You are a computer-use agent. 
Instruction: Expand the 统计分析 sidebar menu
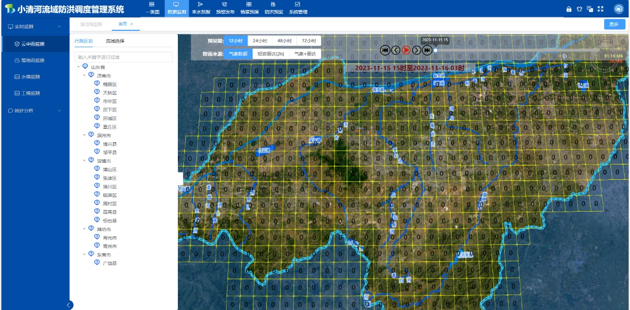click(x=35, y=110)
